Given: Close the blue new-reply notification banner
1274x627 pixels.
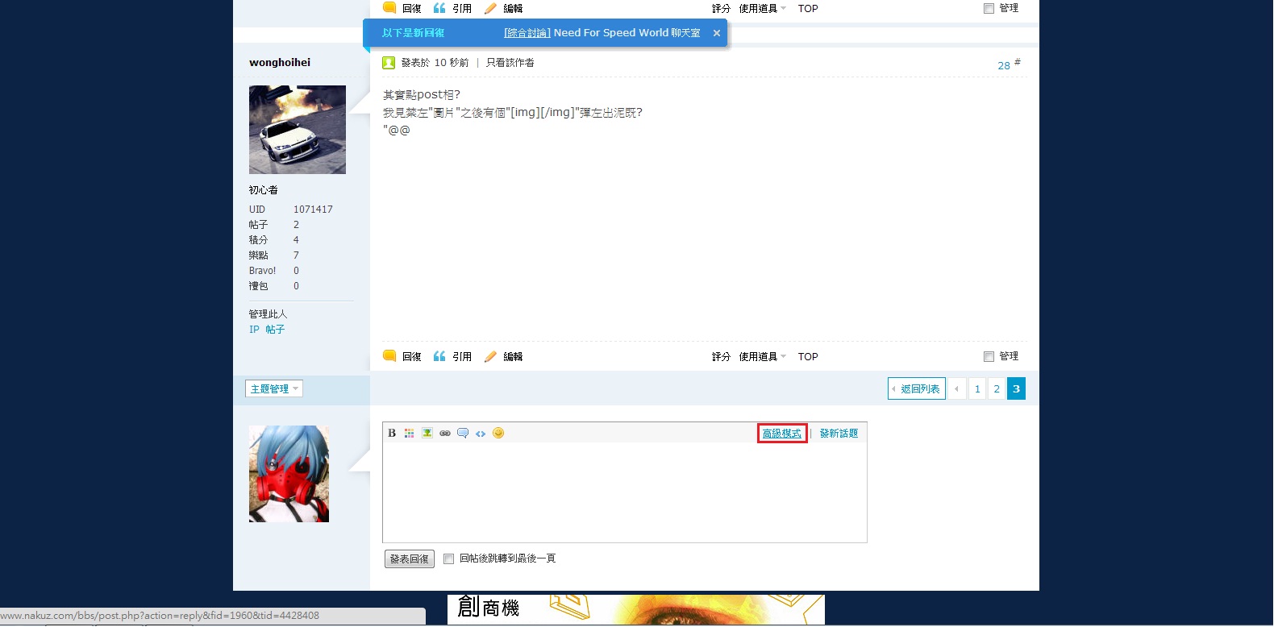Looking at the screenshot, I should click(x=716, y=33).
